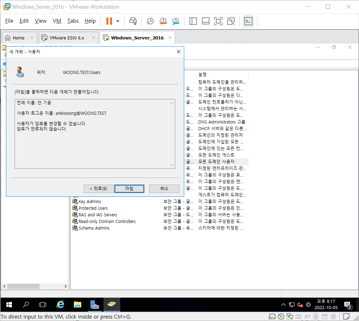359x321 pixels.
Task: Revert to snapshot icon
Action: 163,21
